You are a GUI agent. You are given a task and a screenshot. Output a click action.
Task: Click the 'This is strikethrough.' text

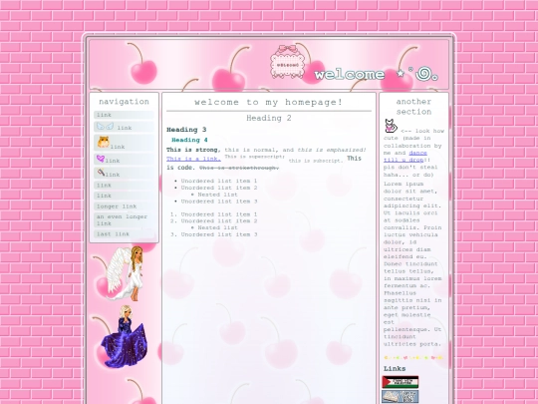(x=239, y=168)
